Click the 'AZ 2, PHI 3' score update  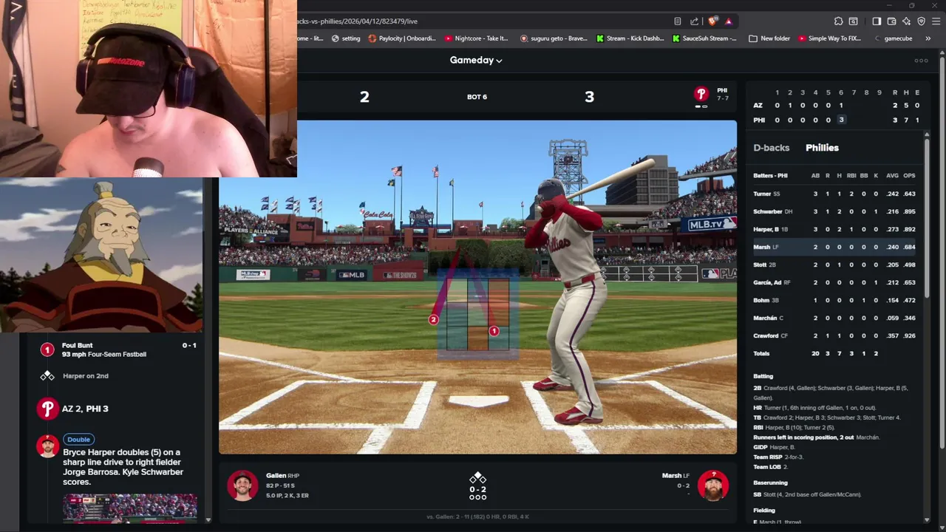85,409
